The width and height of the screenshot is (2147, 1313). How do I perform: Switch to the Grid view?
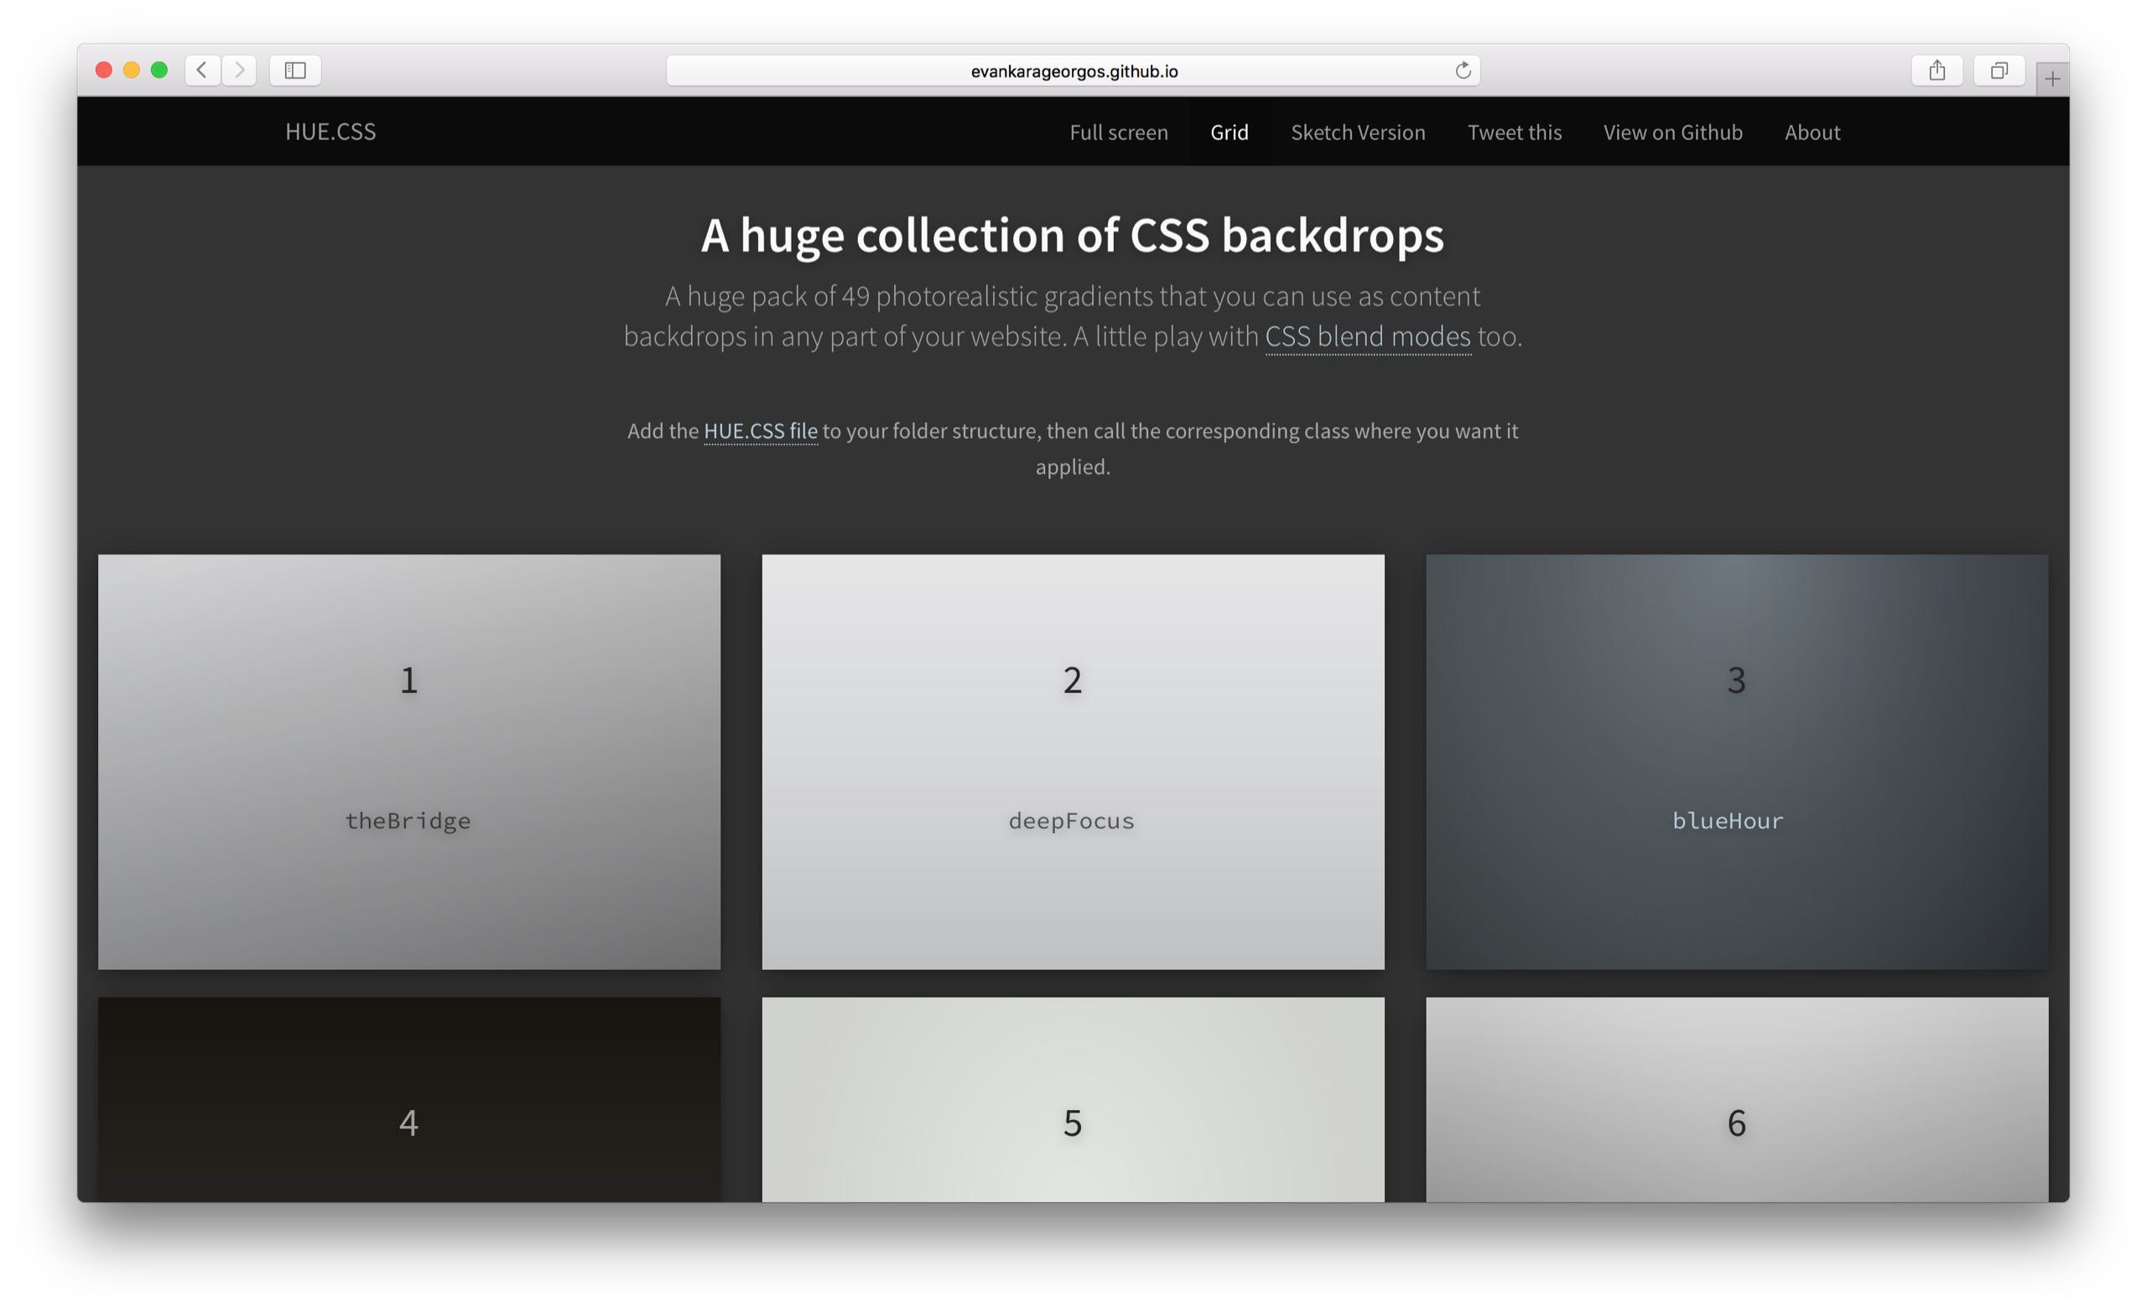(1229, 132)
